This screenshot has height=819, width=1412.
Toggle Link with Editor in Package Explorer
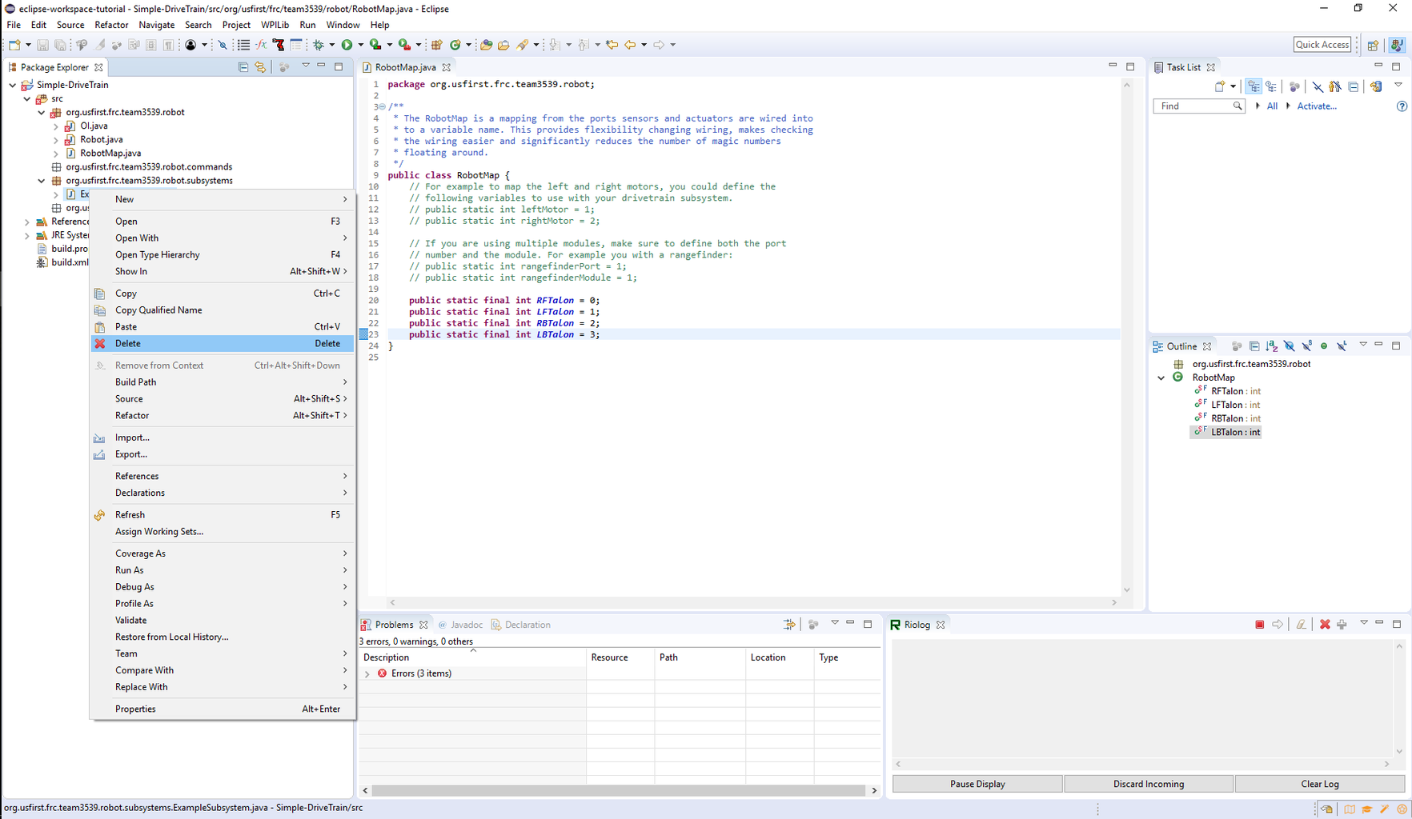[260, 67]
